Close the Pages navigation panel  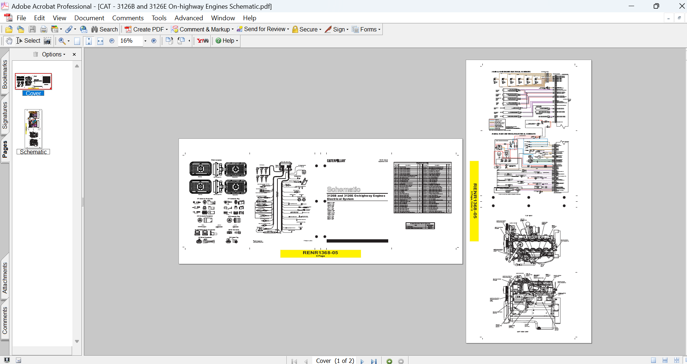pos(74,54)
